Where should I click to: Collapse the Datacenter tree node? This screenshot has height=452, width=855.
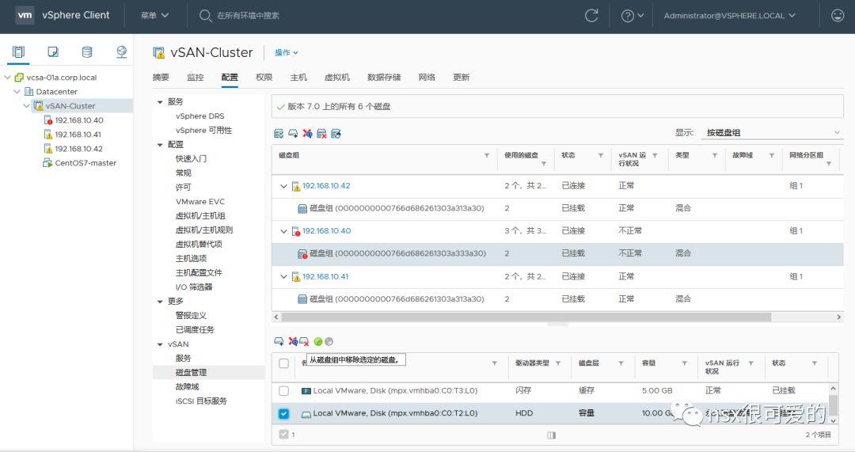tap(17, 92)
